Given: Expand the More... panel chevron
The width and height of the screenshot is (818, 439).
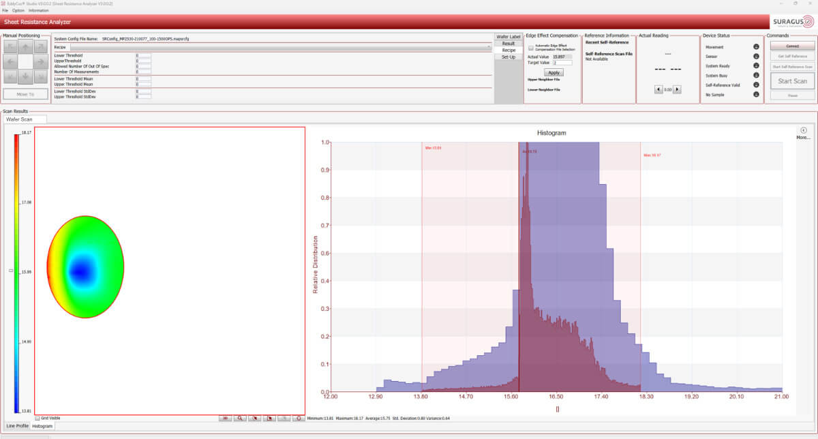Looking at the screenshot, I should (803, 130).
